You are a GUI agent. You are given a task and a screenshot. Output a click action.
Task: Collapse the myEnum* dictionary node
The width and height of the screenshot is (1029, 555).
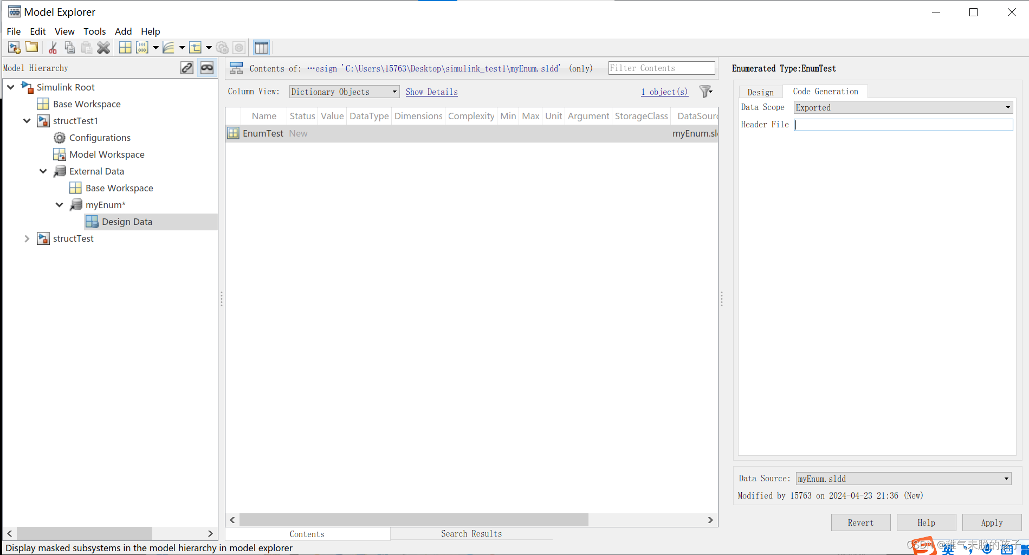(60, 205)
